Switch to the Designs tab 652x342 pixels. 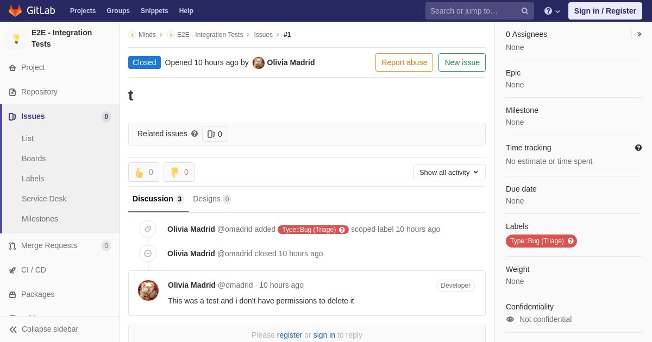tap(212, 199)
